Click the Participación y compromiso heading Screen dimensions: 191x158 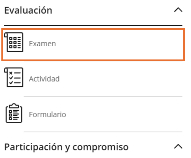[x=66, y=147]
